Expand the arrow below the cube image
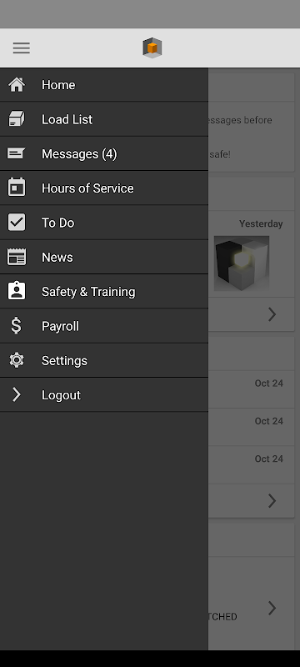The image size is (300, 667). (x=272, y=314)
